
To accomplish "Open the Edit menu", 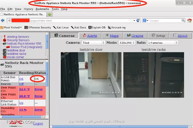I will point(10,9).
